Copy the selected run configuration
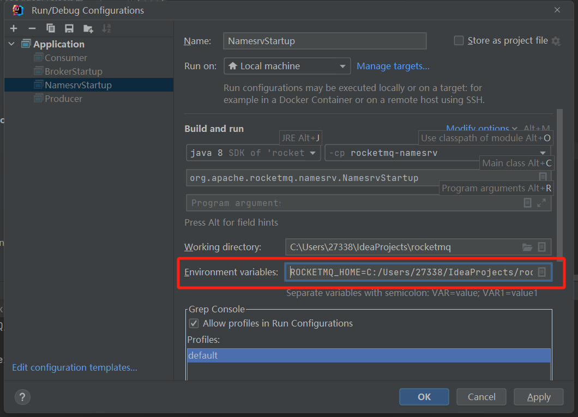The image size is (578, 417). coord(51,28)
